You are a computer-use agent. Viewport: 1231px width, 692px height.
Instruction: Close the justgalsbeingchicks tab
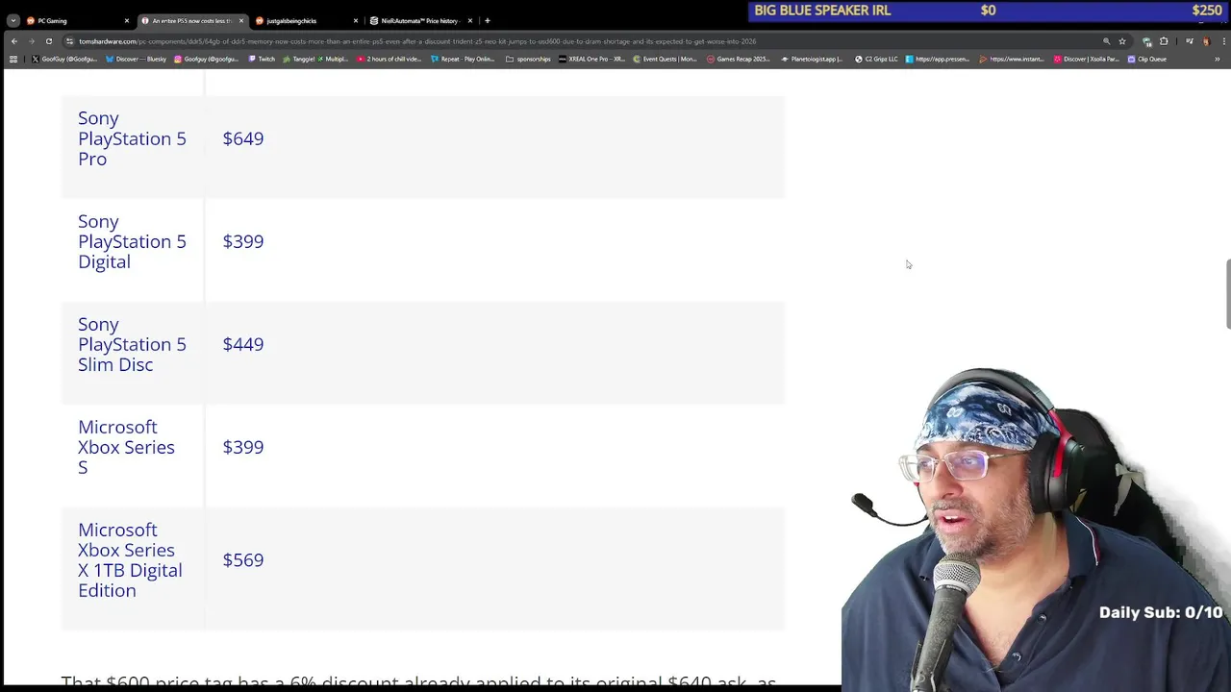coord(356,20)
